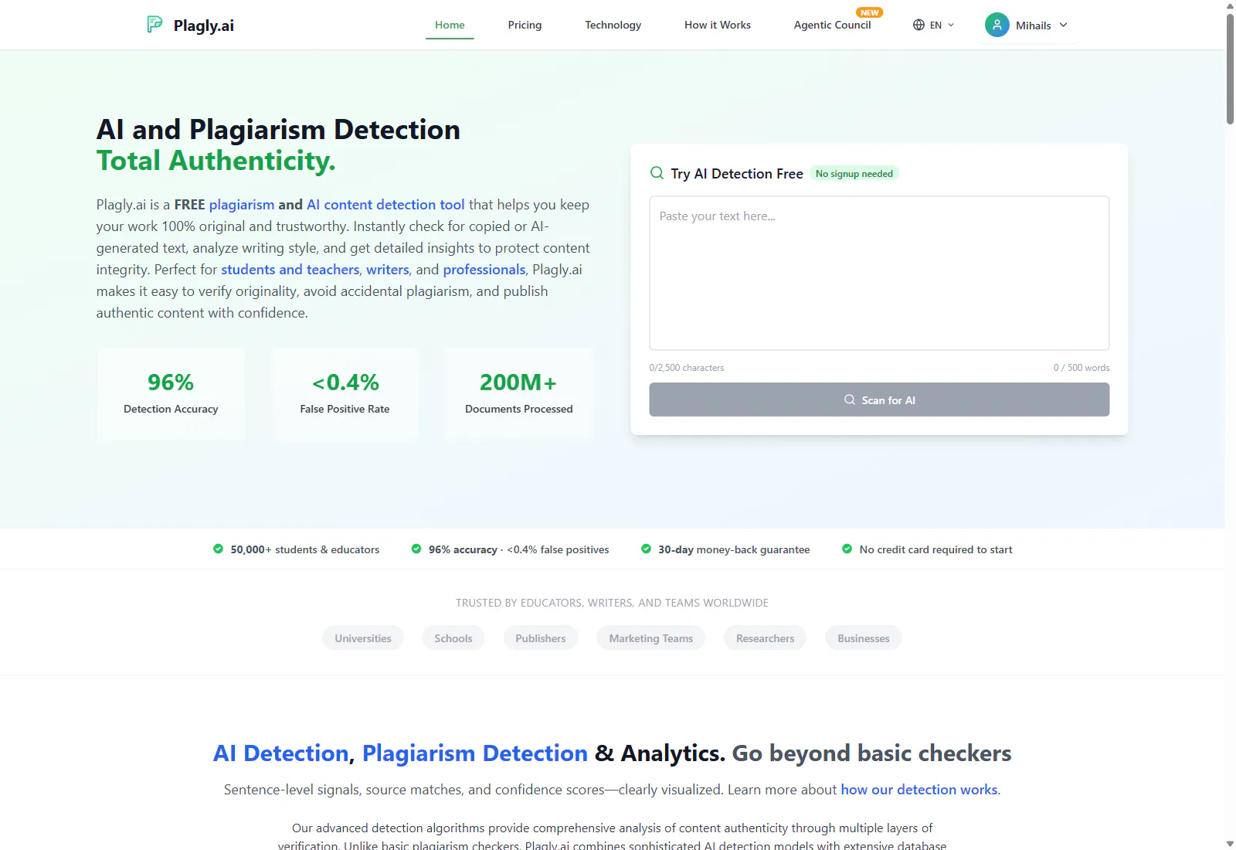Click the Scan for AI button
This screenshot has width=1236, height=850.
[879, 399]
